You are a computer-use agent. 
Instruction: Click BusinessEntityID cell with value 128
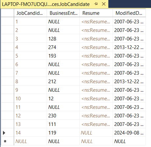[x=63, y=39]
